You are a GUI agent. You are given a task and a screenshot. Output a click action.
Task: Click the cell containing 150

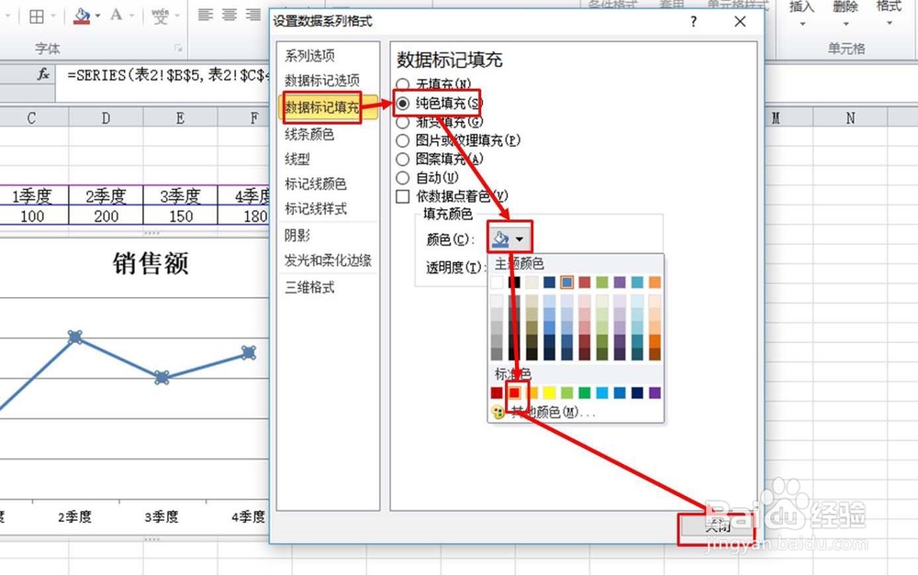(x=180, y=216)
